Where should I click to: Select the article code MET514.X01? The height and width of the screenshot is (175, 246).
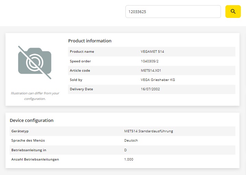tap(151, 71)
